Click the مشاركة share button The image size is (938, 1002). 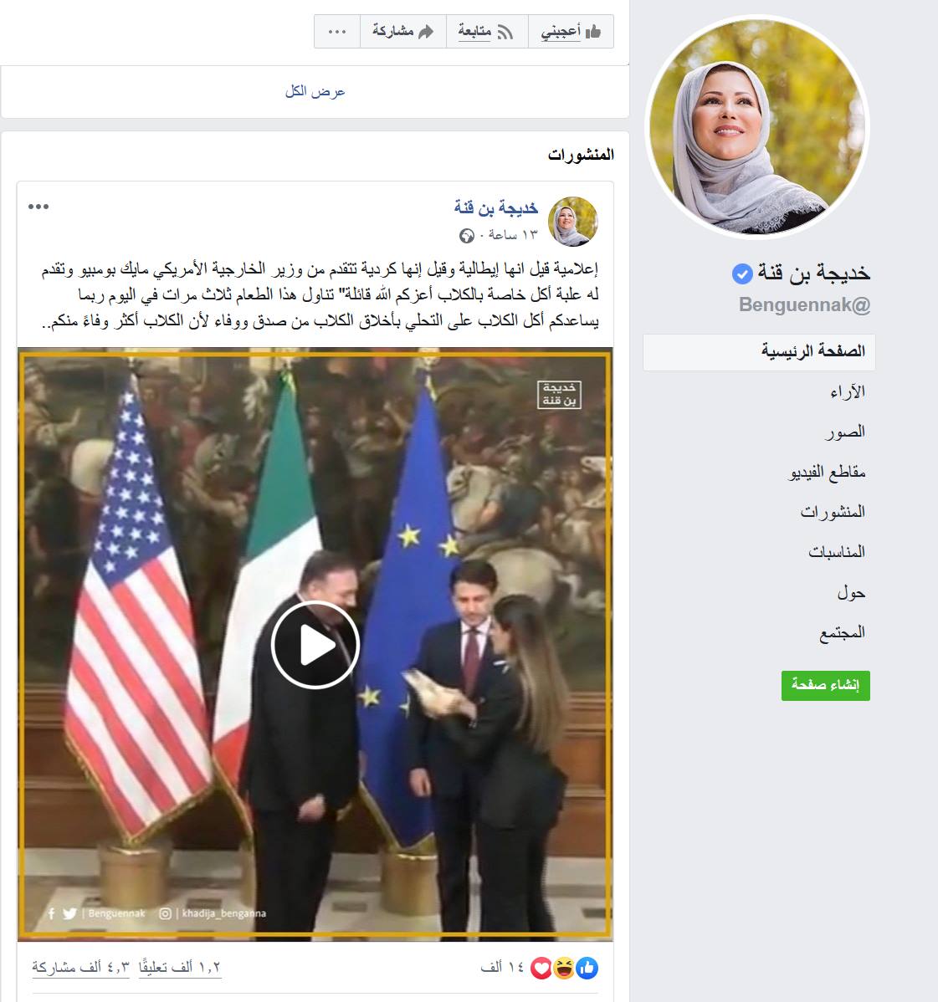[x=402, y=31]
